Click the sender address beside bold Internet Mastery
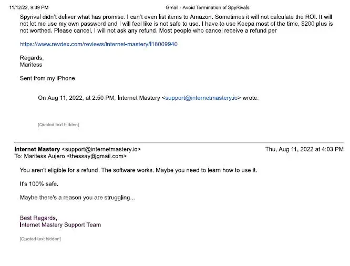Screen dimensions: 350x266 [101, 149]
